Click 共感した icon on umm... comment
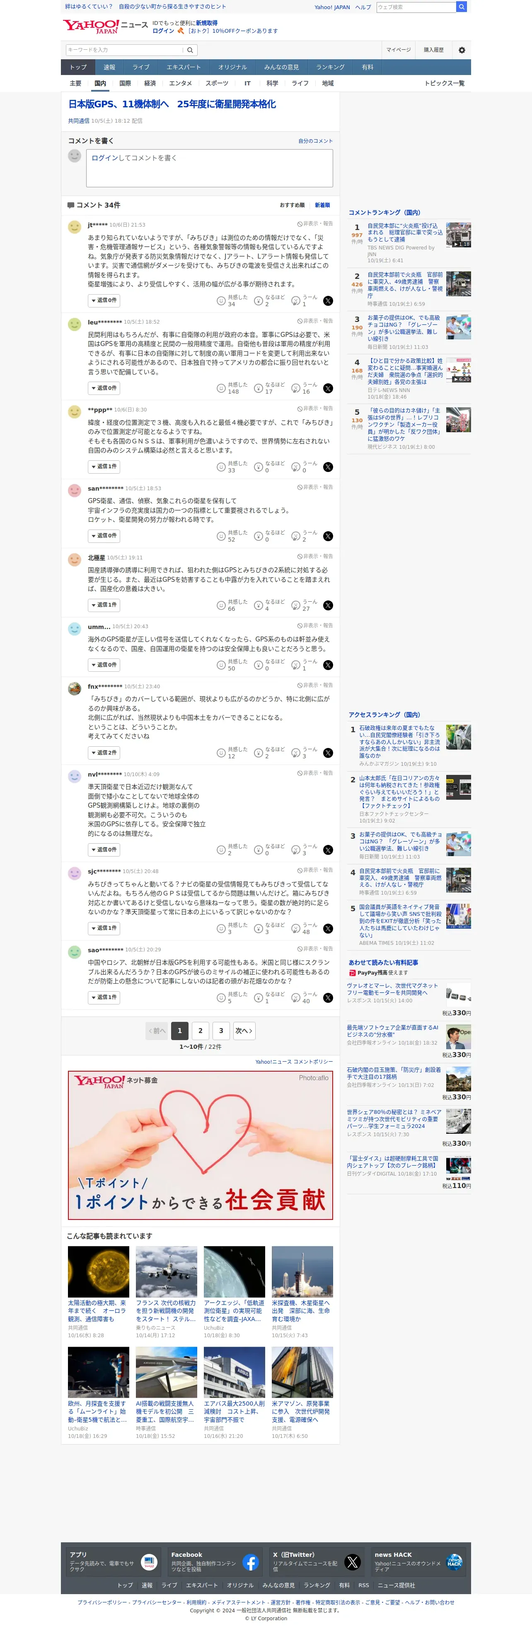 coord(221,665)
